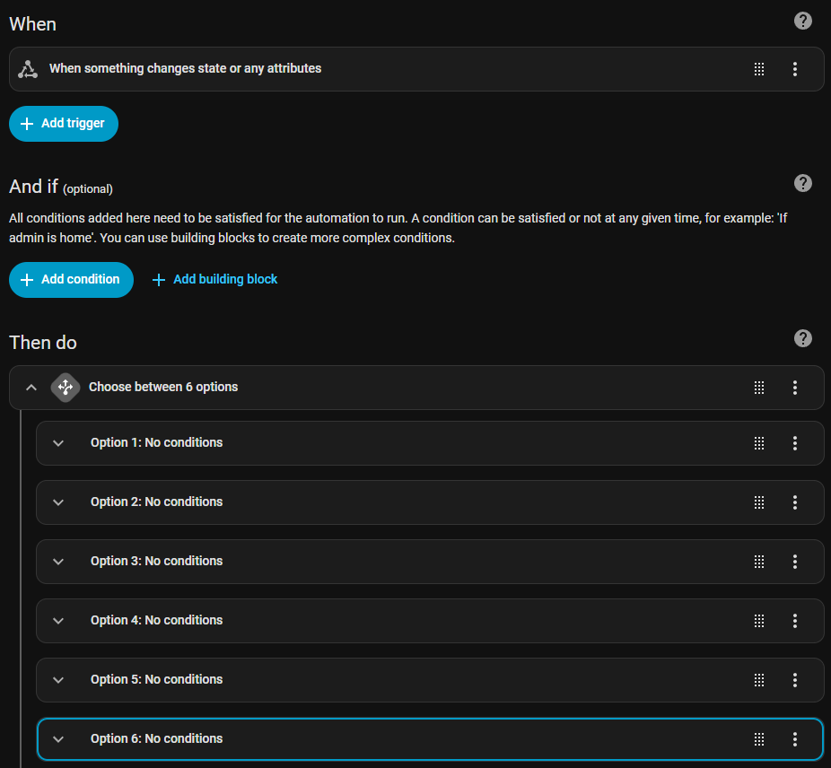Open the When section help icon
Image resolution: width=831 pixels, height=768 pixels.
click(803, 21)
